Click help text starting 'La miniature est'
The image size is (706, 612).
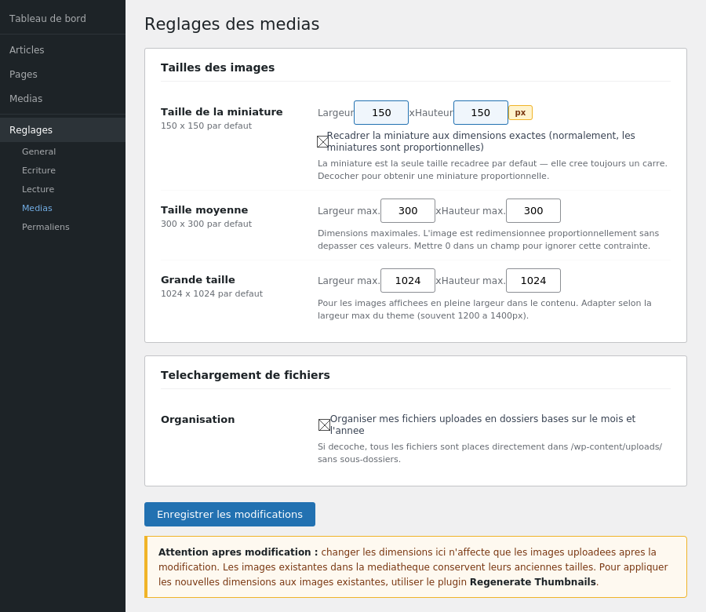coord(493,169)
